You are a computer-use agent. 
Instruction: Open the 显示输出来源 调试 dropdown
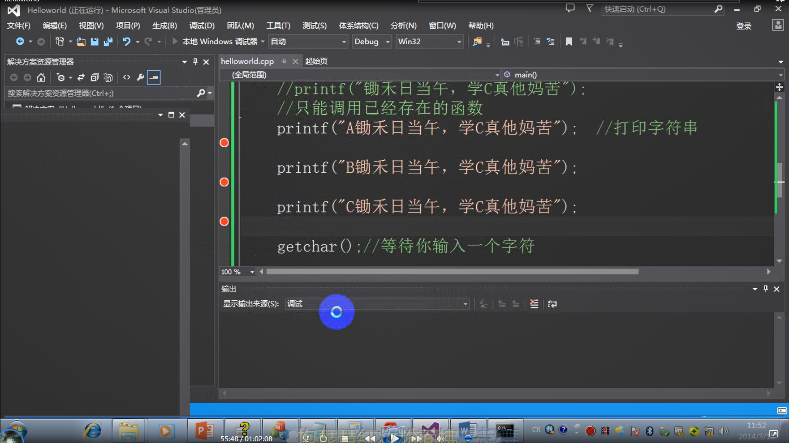pos(377,304)
